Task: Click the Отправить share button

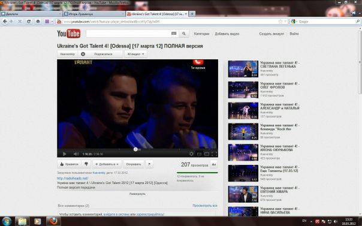Action: [134, 164]
